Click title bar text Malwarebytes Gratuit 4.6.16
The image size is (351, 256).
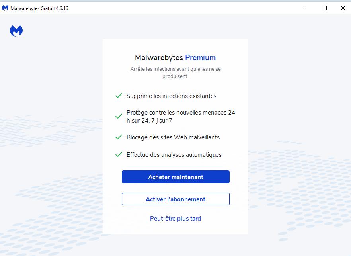[x=39, y=8]
